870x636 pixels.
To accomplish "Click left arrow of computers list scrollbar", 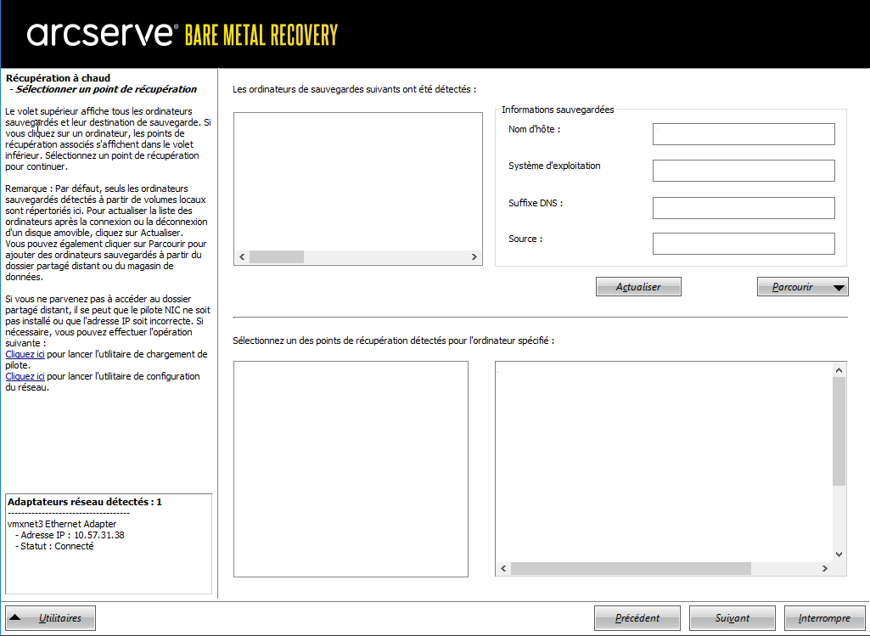I will point(242,257).
